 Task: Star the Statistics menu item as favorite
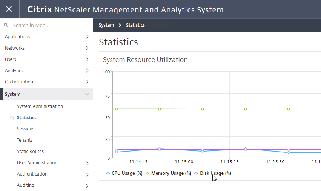tap(12, 118)
